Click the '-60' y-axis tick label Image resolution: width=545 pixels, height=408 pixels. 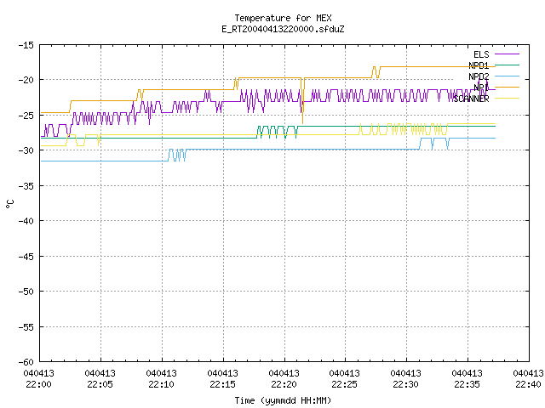click(x=26, y=362)
